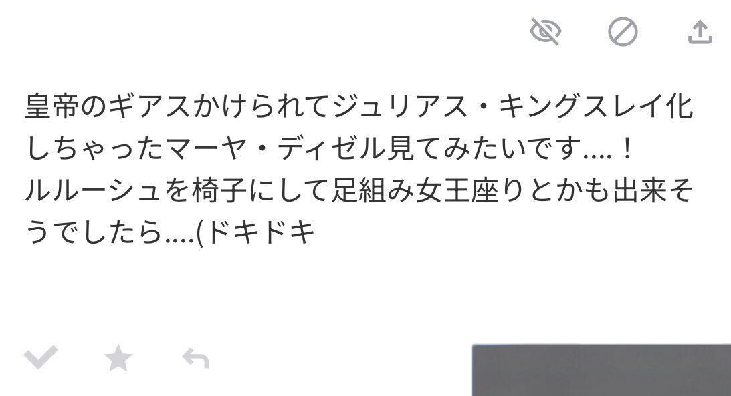Click the name ジュリアス・キングスレイ in the text
Image resolution: width=731 pixels, height=396 pixels.
[x=499, y=107]
